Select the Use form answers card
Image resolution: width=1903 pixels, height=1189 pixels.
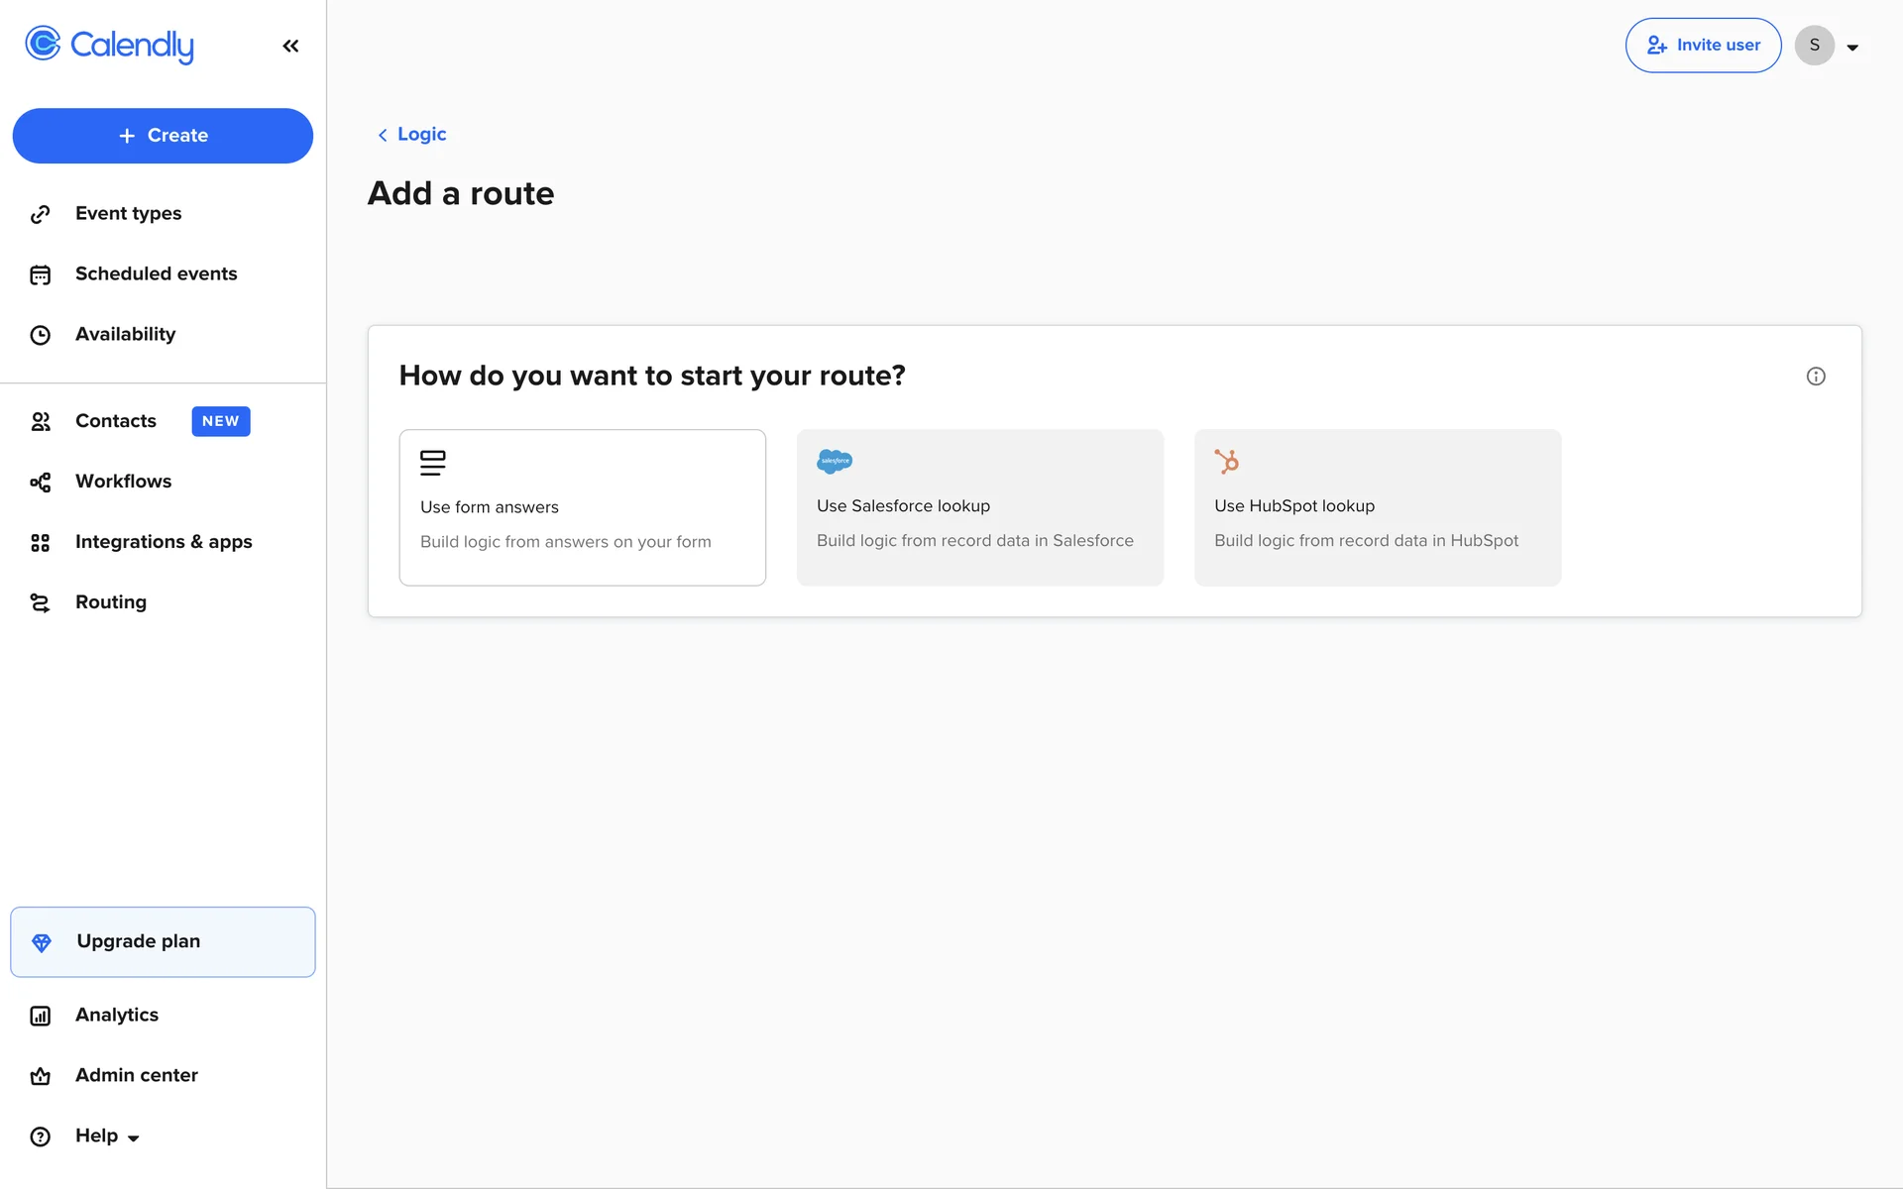pos(582,507)
